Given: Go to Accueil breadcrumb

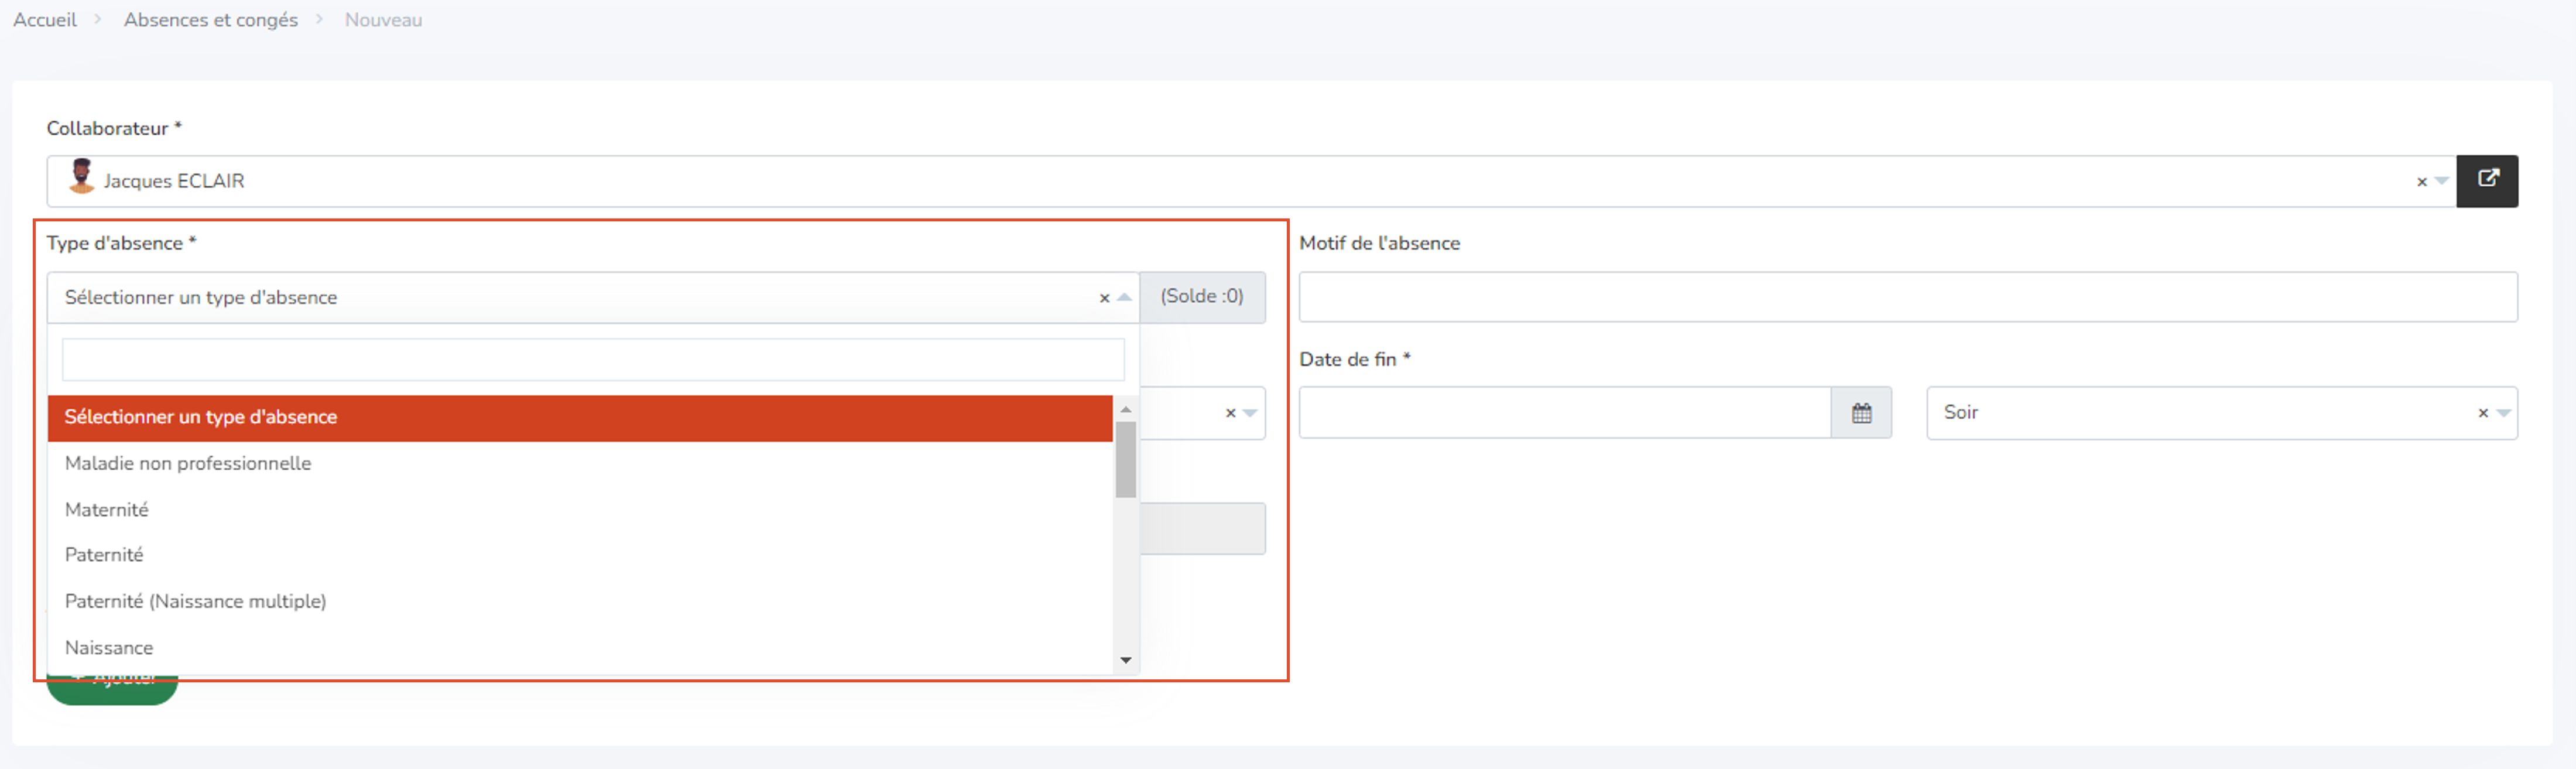Looking at the screenshot, I should click(45, 20).
